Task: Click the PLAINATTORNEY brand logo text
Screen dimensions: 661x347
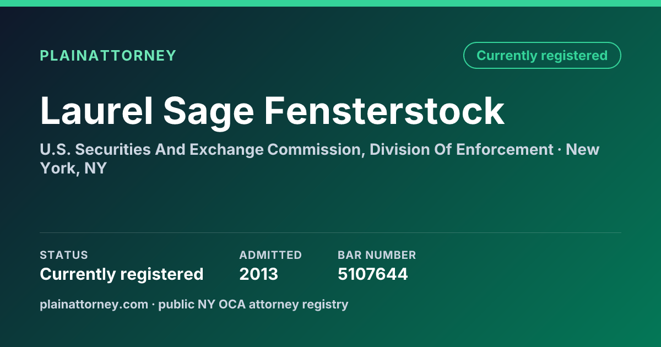Action: click(108, 56)
